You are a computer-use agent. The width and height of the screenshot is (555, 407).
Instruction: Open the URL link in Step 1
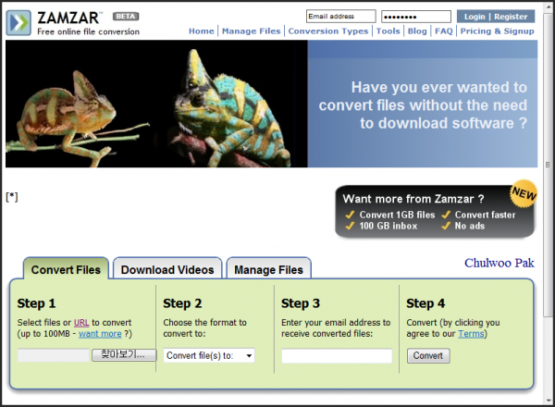click(81, 322)
